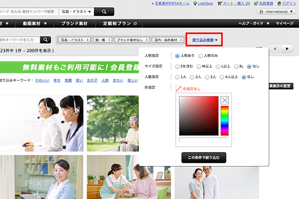Click 女の子 keyword link
Image resolution: width=299 pixels, height=199 pixels.
point(92,80)
